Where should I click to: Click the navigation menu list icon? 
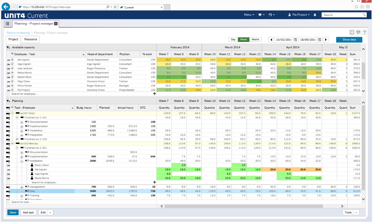[8, 24]
